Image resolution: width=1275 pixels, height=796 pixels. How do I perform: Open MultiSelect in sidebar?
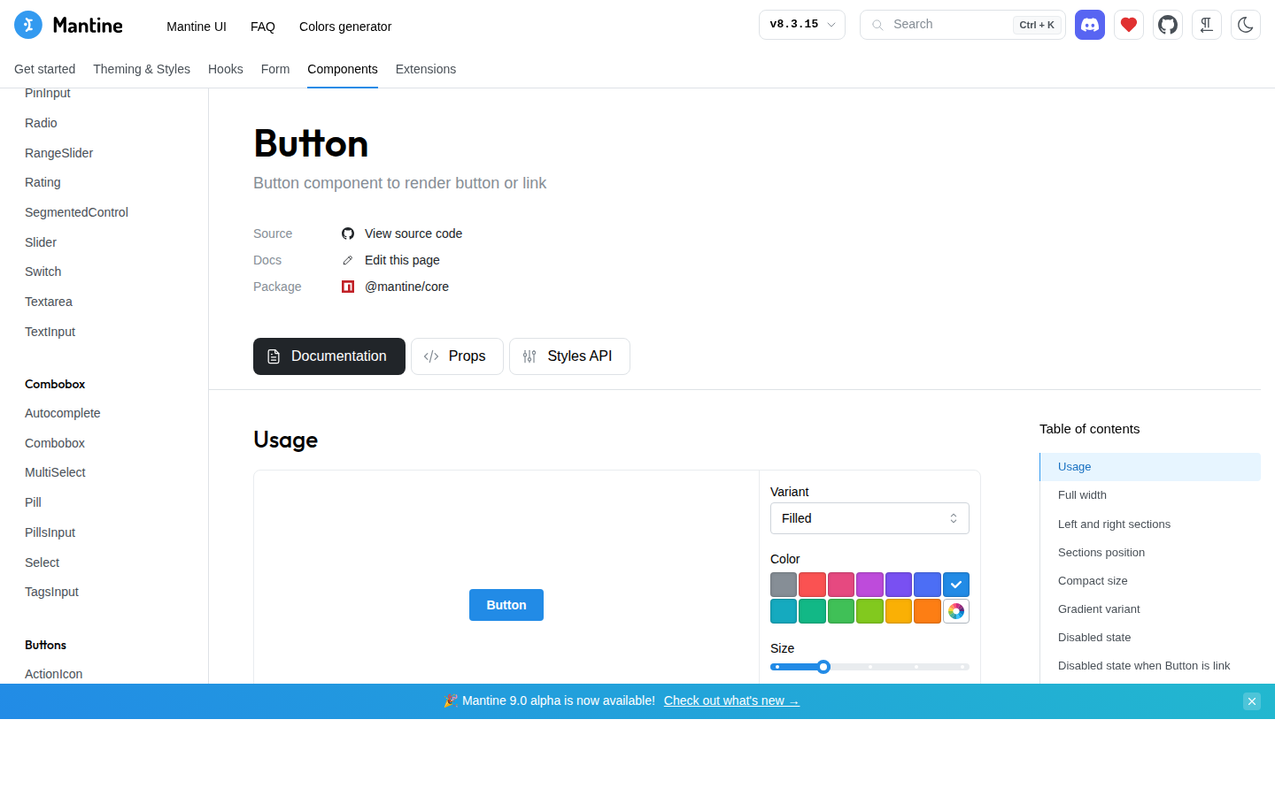[x=55, y=472]
